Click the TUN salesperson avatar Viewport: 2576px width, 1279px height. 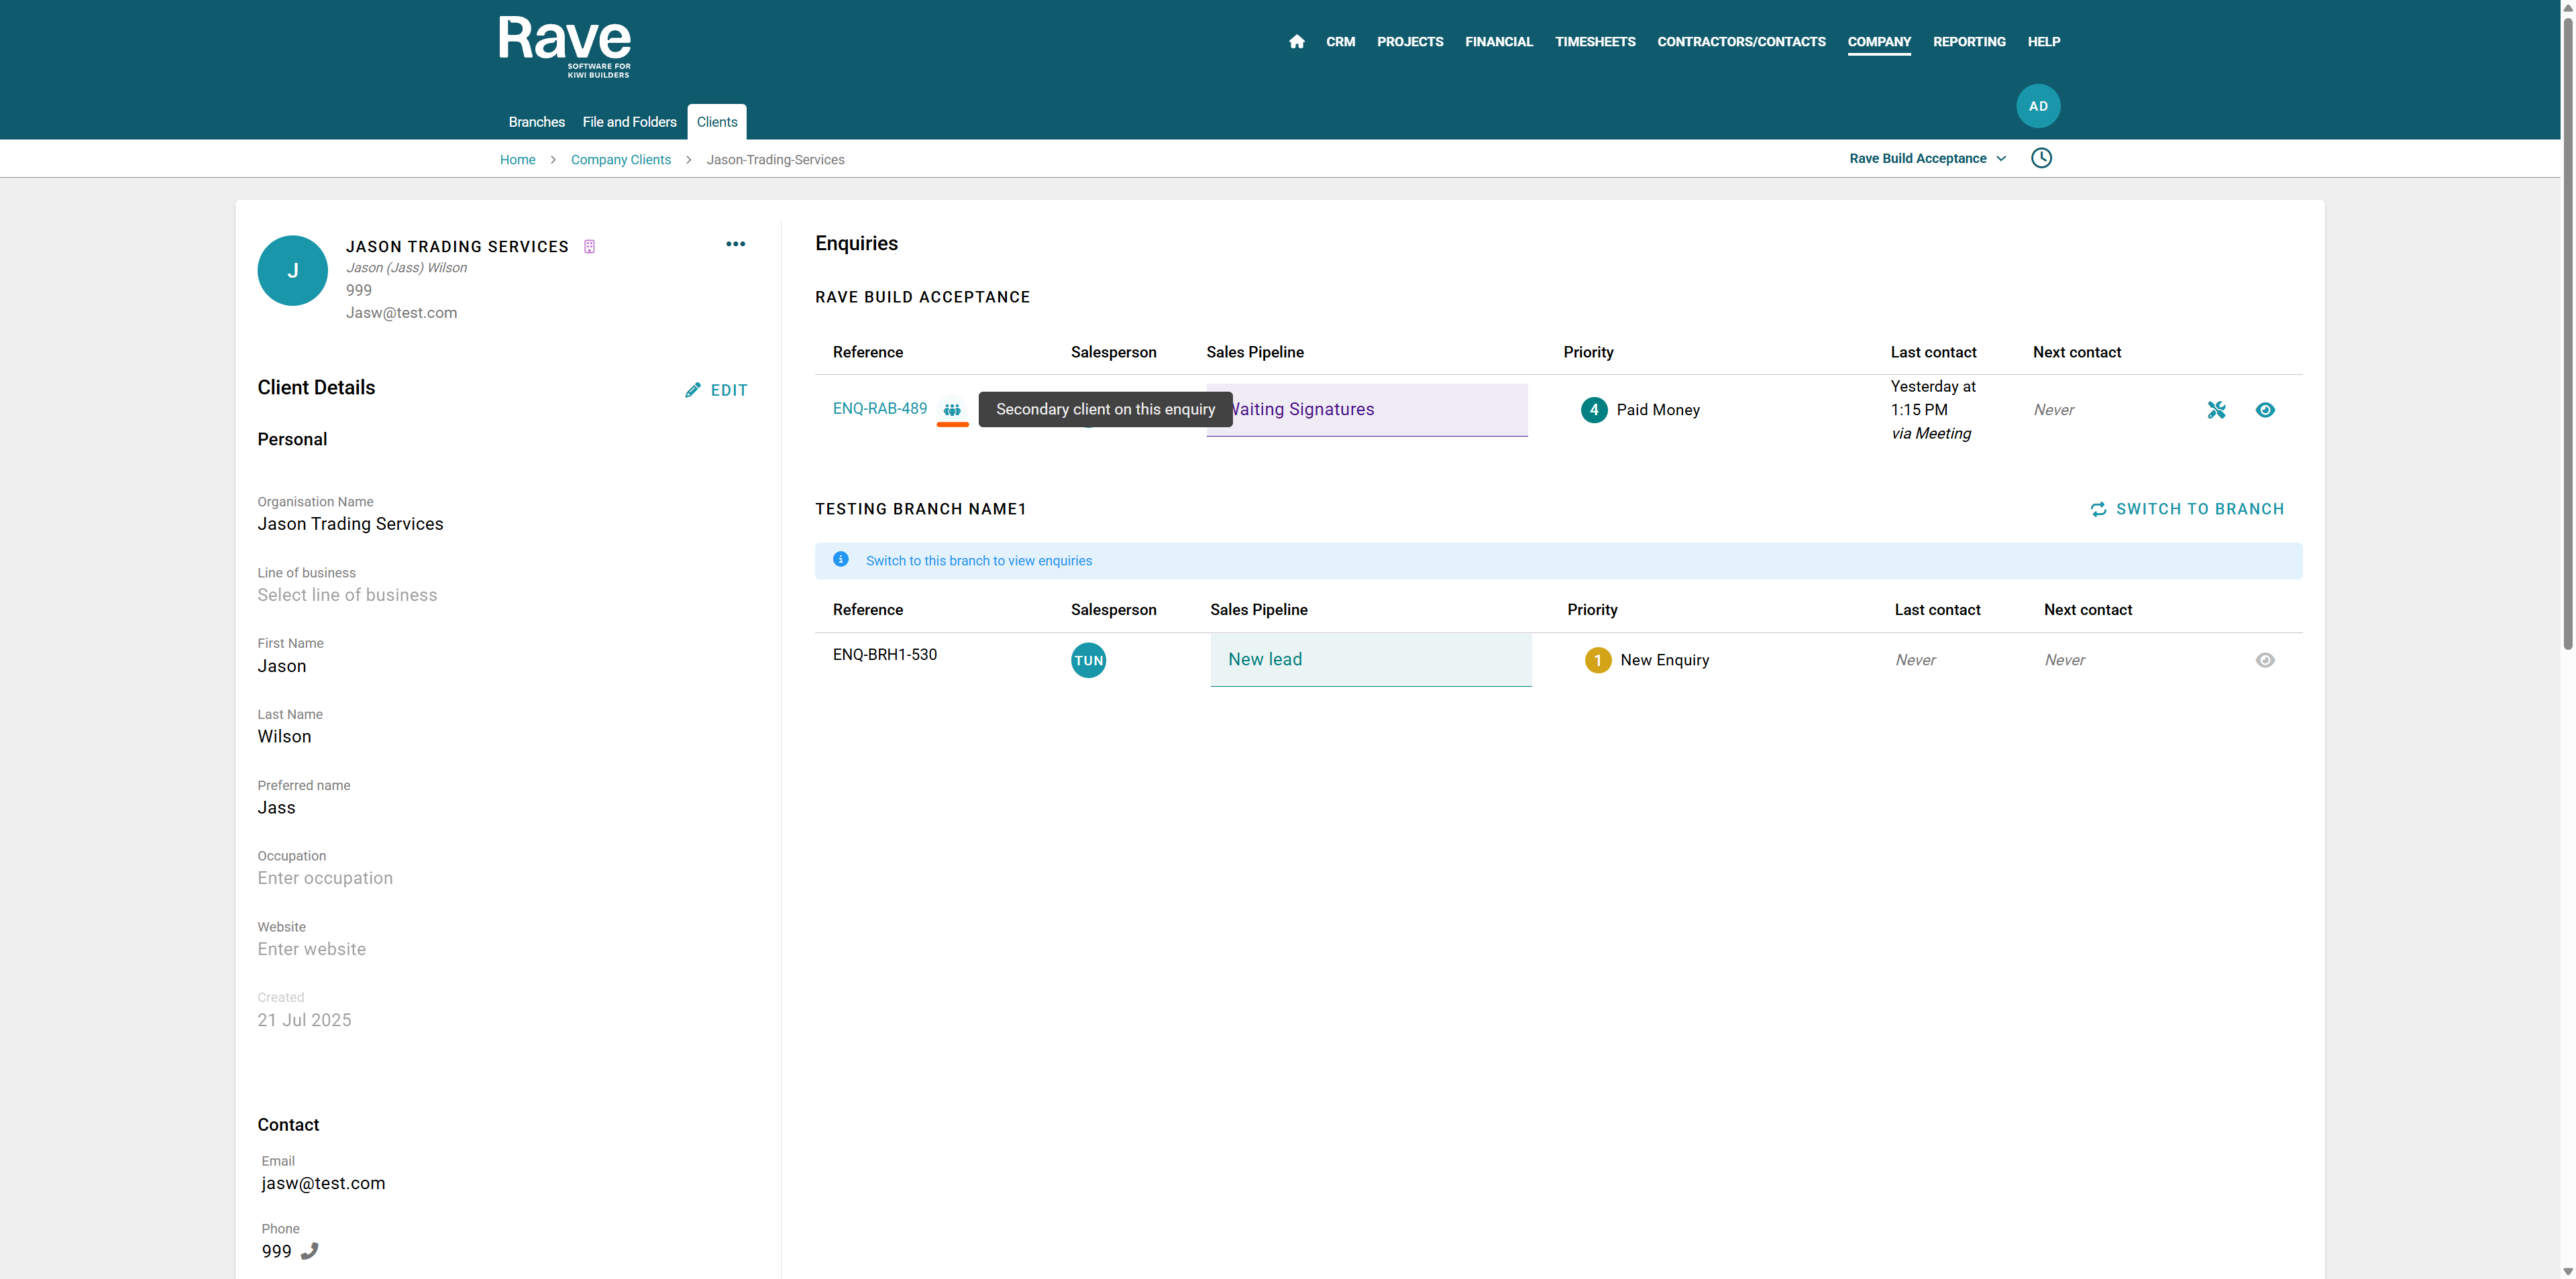(x=1088, y=660)
